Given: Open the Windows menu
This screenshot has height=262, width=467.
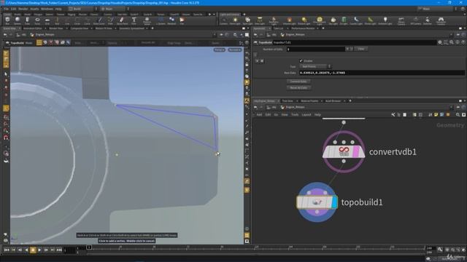Looking at the screenshot, I should click(47, 9).
